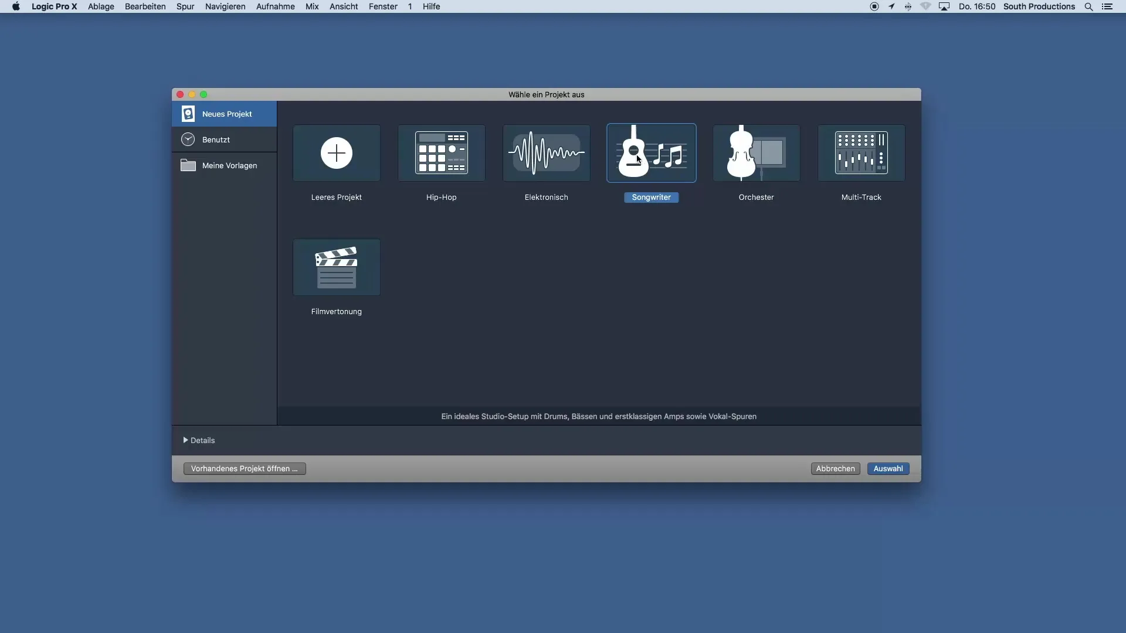This screenshot has width=1126, height=633.
Task: Open Notification Center list icon
Action: point(1107,7)
